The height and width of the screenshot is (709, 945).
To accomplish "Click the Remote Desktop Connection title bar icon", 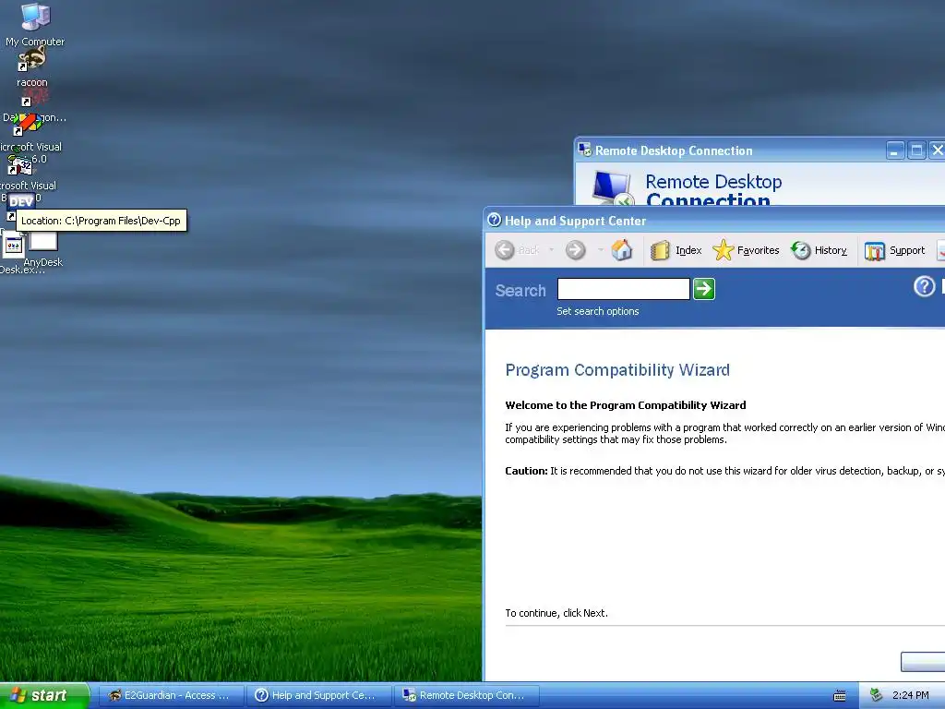I will tap(584, 150).
